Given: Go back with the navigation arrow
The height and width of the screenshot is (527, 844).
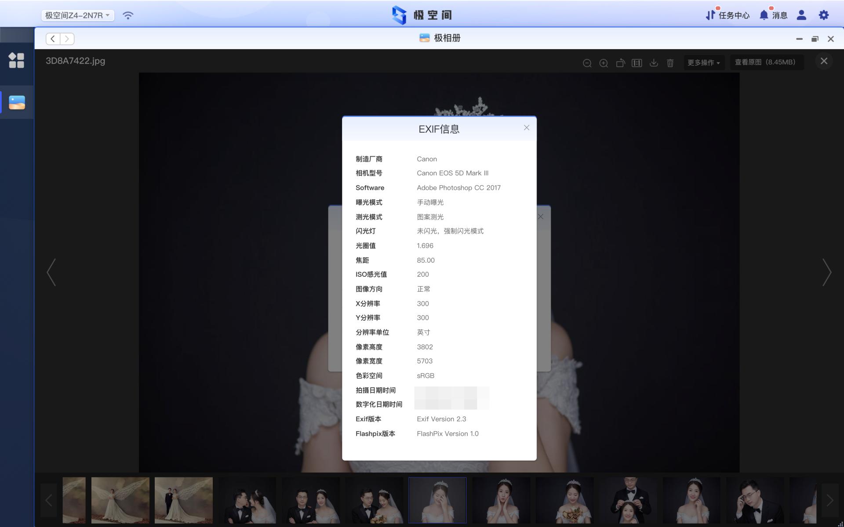Looking at the screenshot, I should (x=52, y=39).
